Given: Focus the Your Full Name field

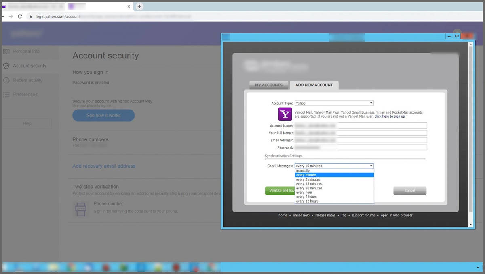Looking at the screenshot, I should 361,133.
